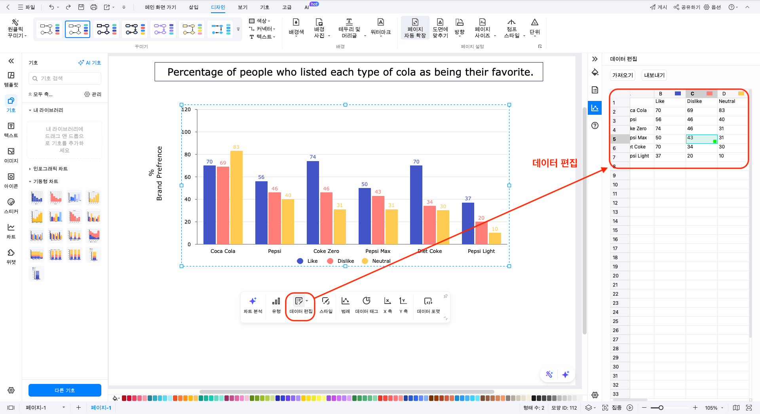Click the 데이터 태그 icon

coord(366,305)
